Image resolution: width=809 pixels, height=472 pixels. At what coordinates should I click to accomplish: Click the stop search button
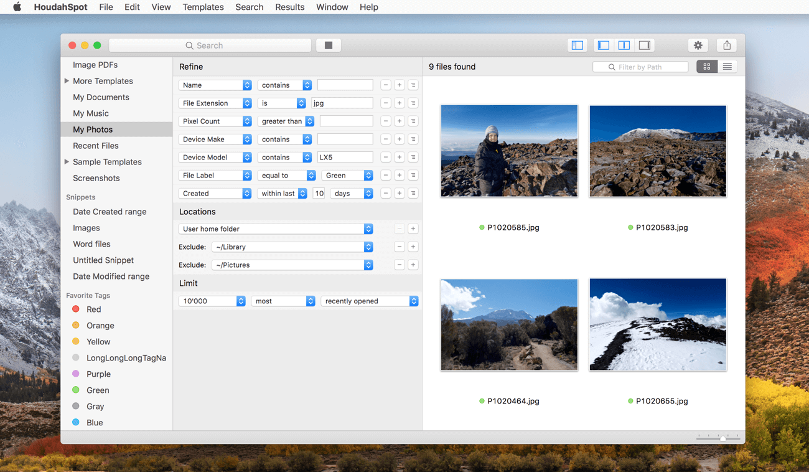(x=329, y=45)
